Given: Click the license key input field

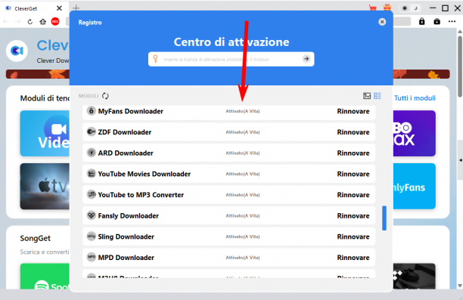Looking at the screenshot, I should tap(231, 59).
